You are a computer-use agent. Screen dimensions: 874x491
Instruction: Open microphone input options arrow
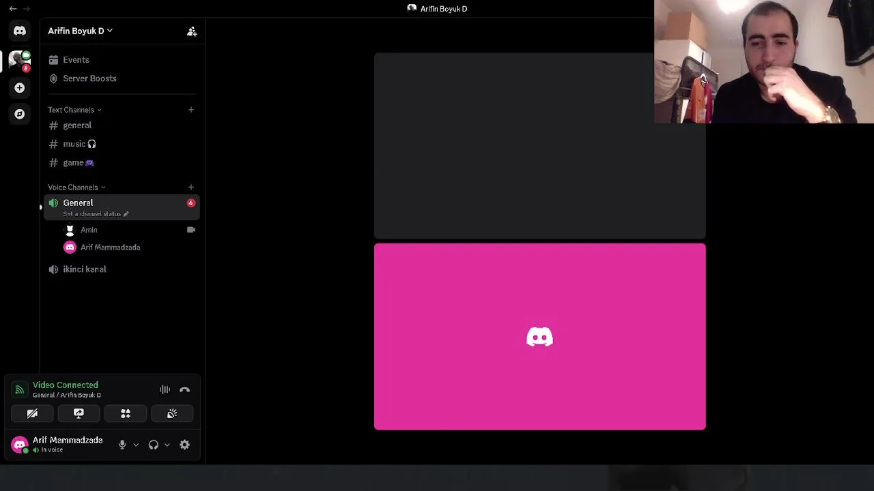136,445
